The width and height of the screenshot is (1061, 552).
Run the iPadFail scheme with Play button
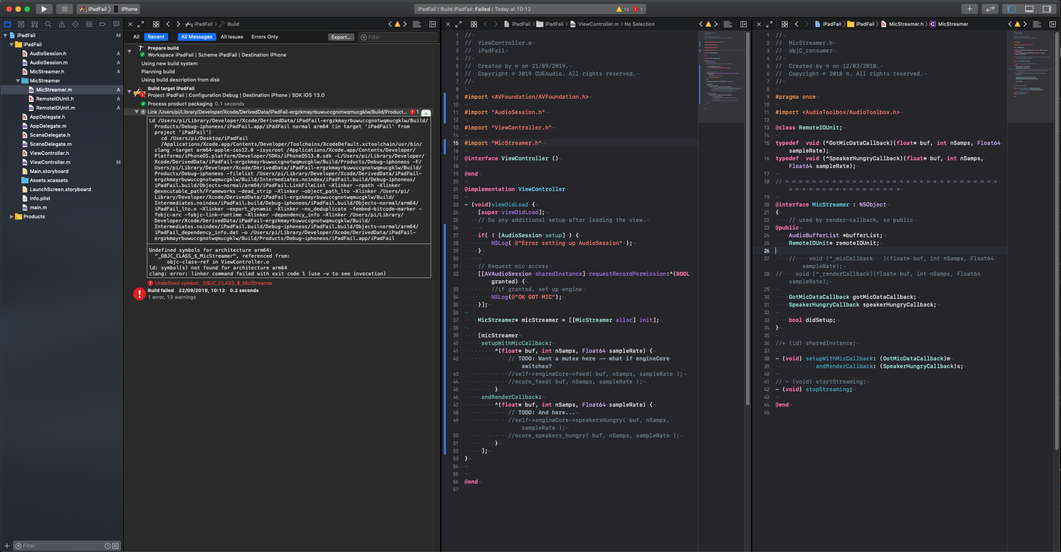[x=44, y=9]
